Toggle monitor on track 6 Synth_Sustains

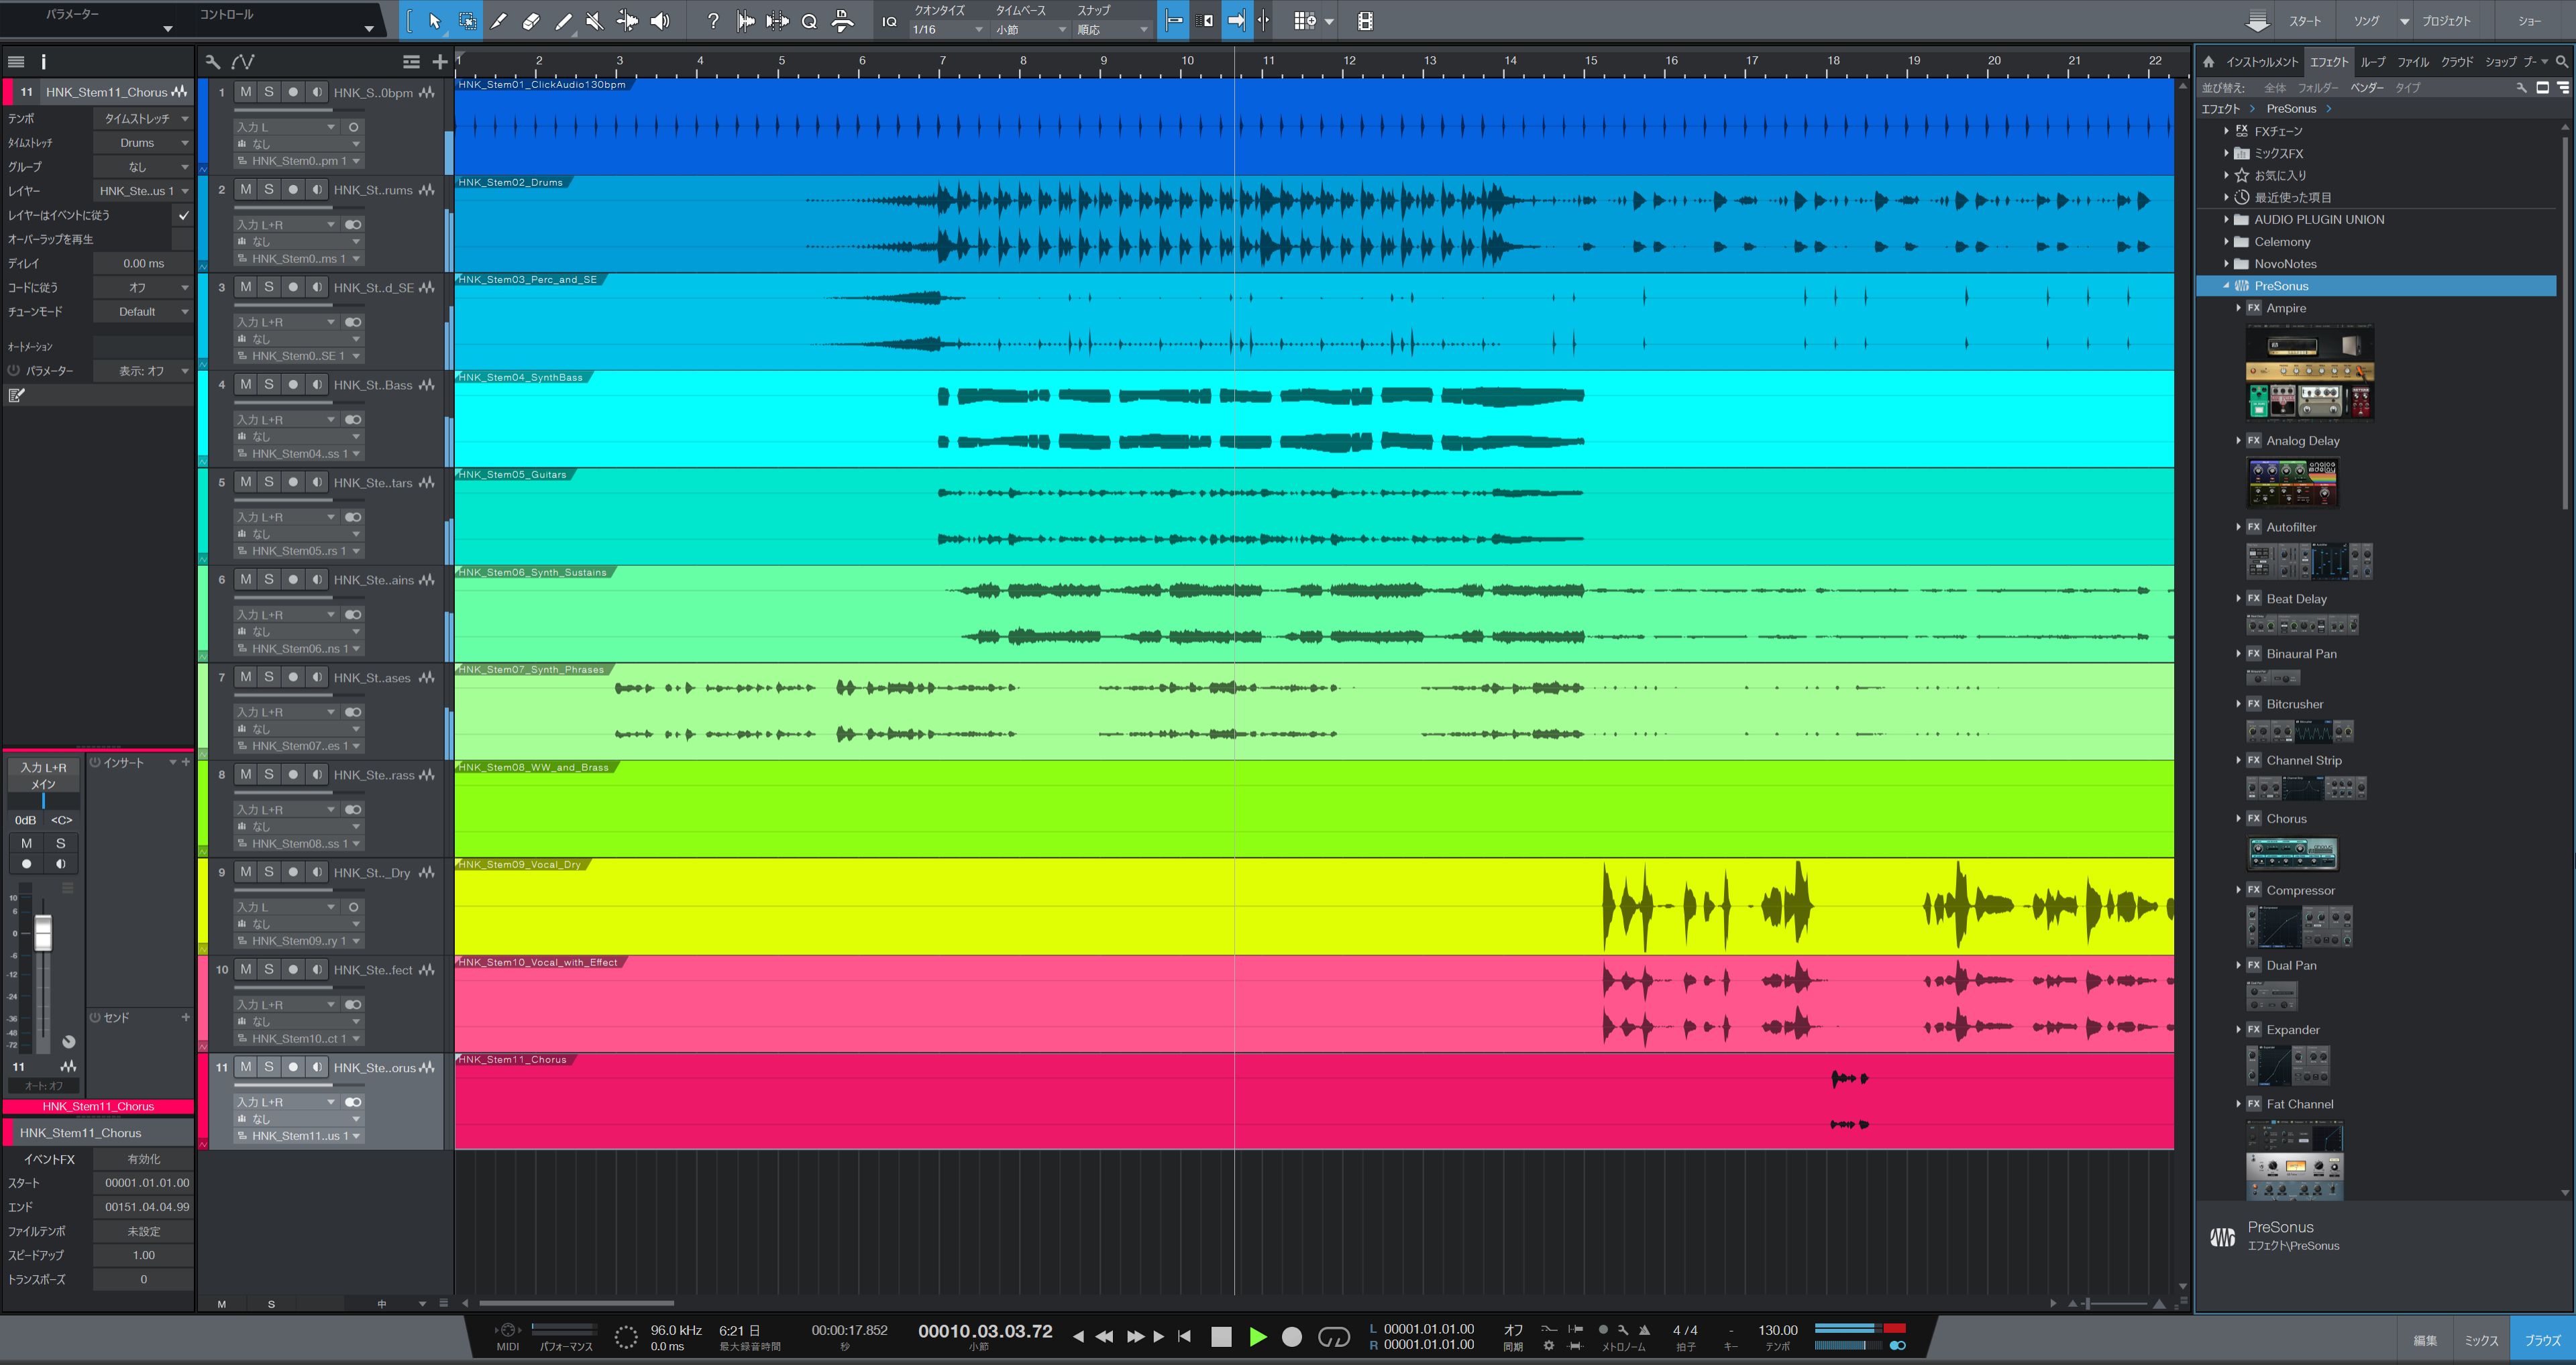point(317,579)
